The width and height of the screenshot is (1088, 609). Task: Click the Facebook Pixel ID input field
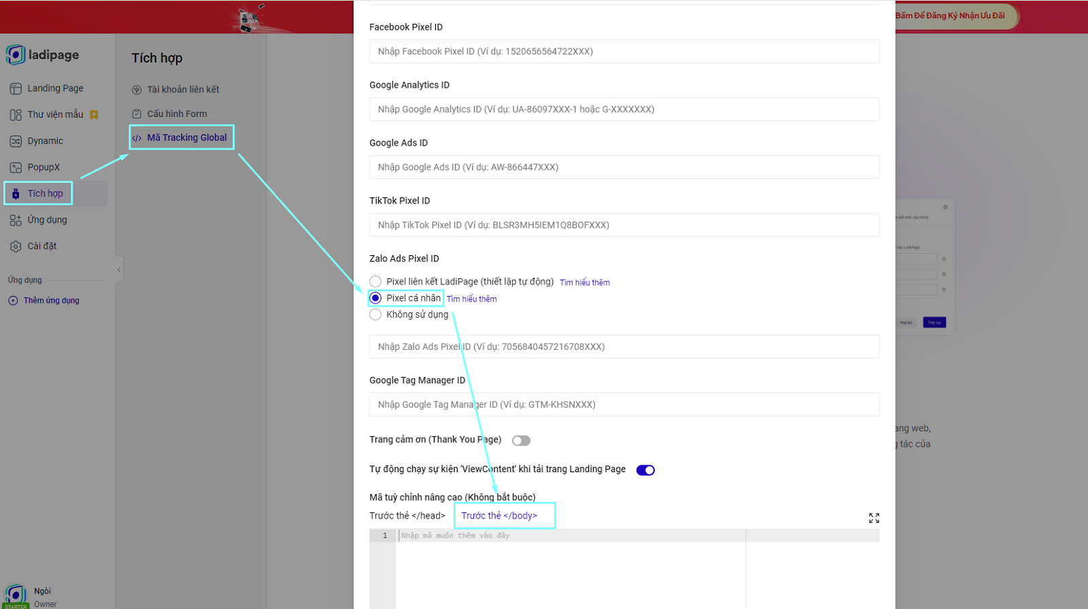pyautogui.click(x=624, y=52)
